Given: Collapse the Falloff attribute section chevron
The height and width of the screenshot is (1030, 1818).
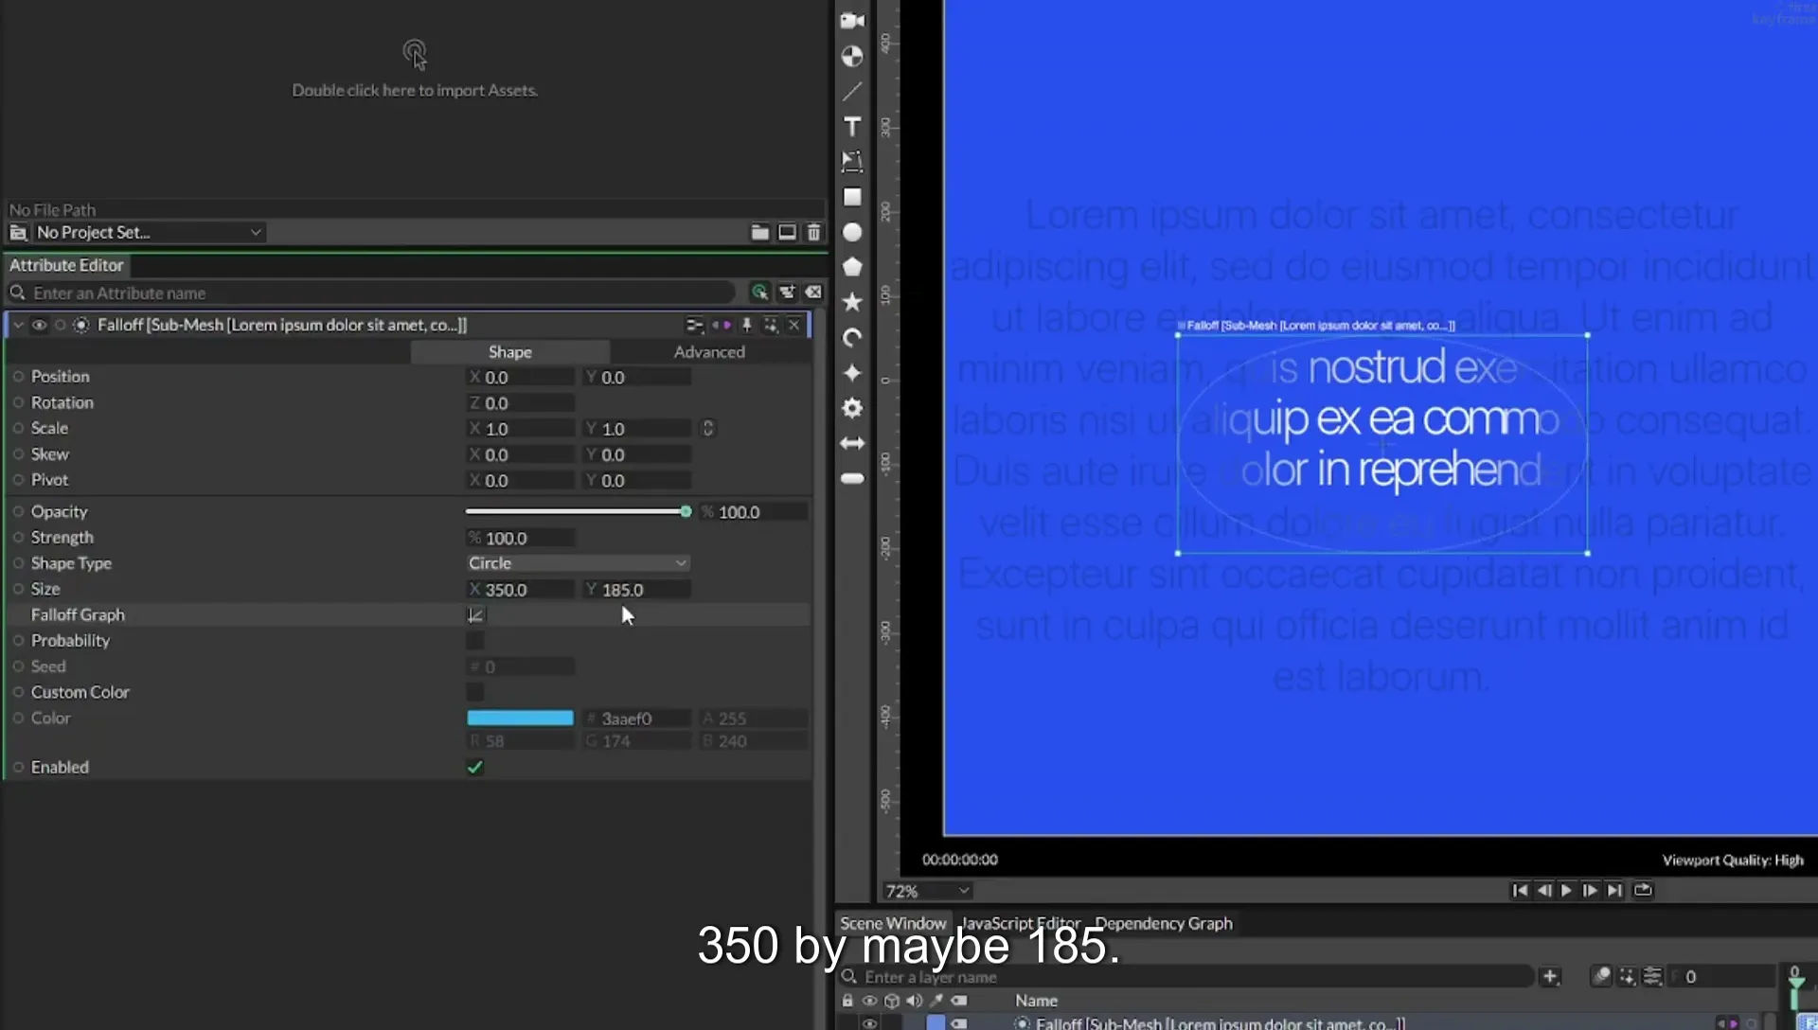Looking at the screenshot, I should 18,325.
